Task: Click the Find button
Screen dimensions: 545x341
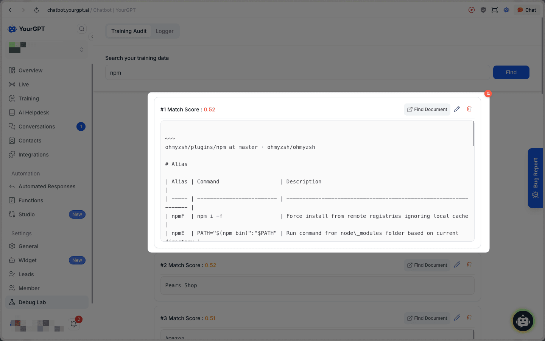Action: [x=511, y=72]
